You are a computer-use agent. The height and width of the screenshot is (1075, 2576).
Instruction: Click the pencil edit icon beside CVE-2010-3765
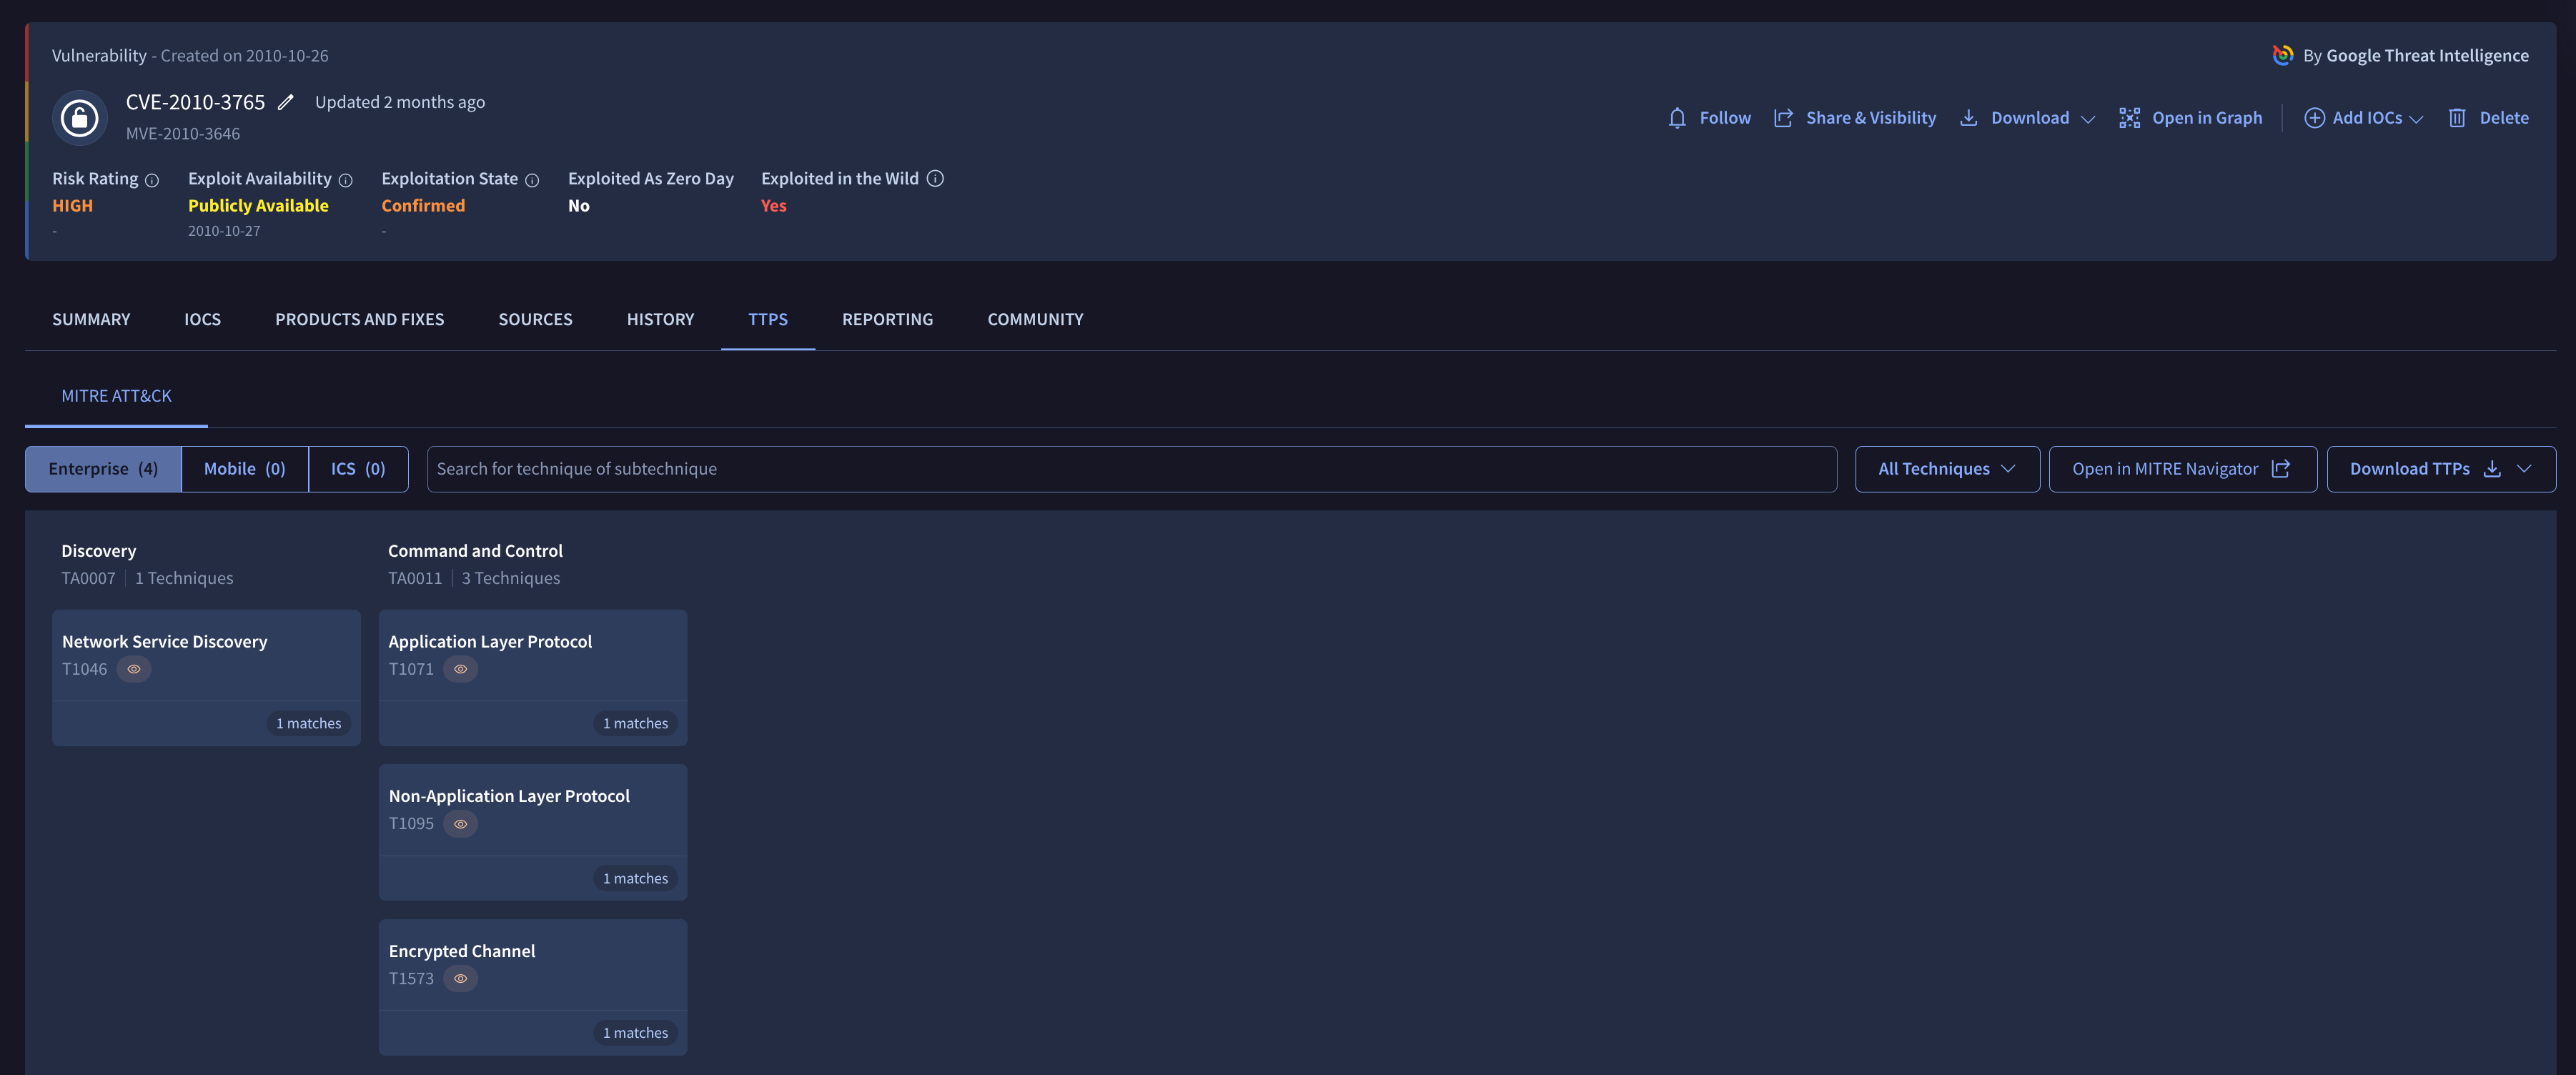point(286,102)
